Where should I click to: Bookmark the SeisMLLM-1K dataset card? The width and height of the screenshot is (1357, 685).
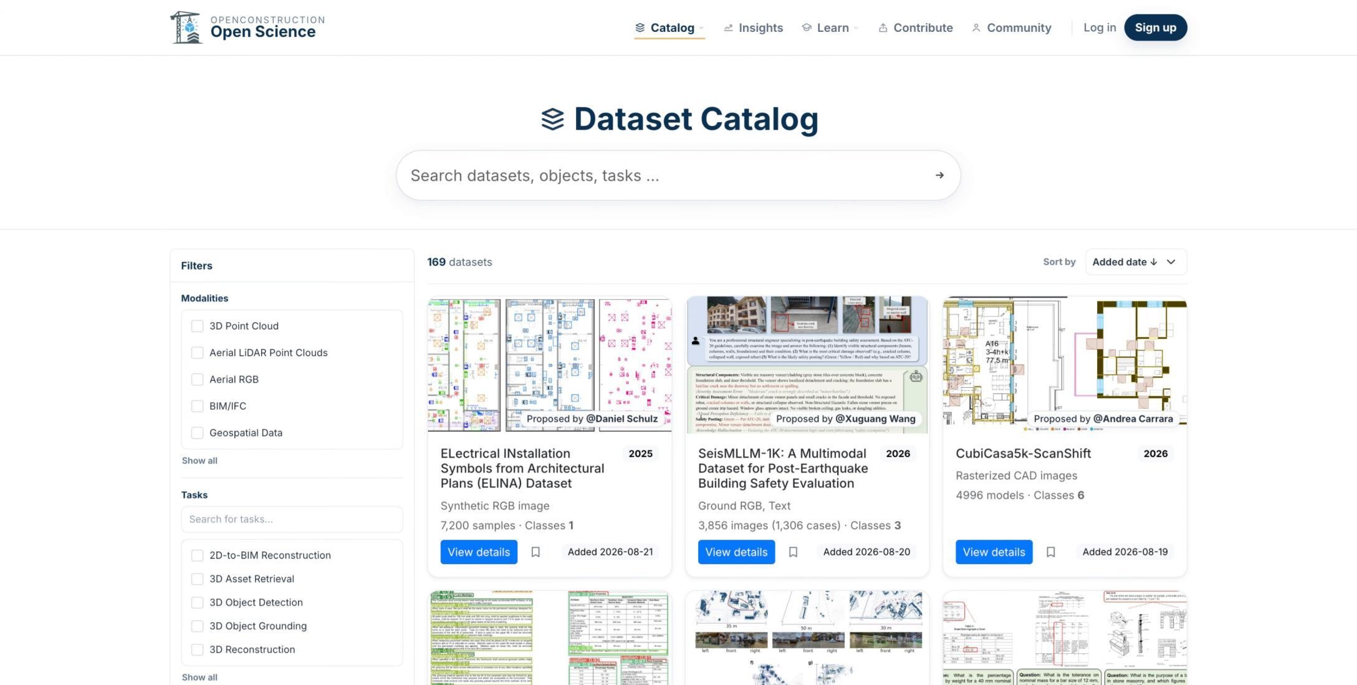click(793, 552)
